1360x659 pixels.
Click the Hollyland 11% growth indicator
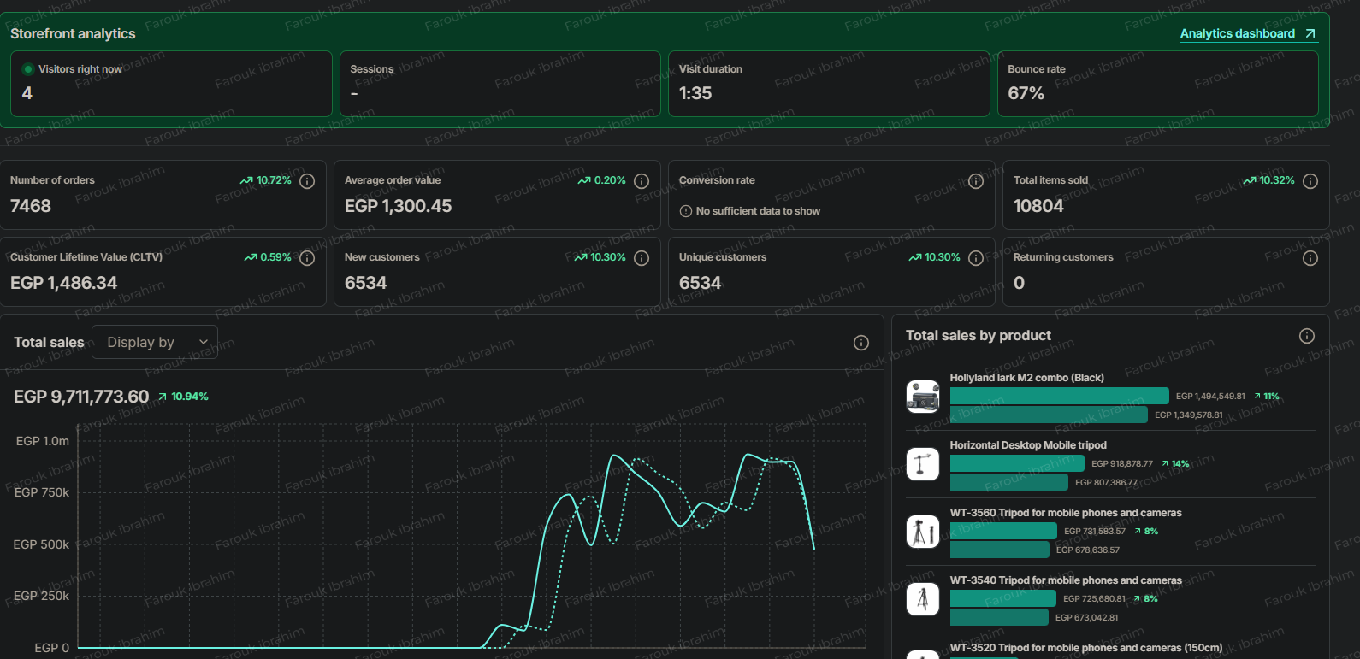pos(1267,397)
